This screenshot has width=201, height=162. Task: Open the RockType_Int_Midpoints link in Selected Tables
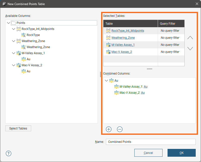[128, 31]
